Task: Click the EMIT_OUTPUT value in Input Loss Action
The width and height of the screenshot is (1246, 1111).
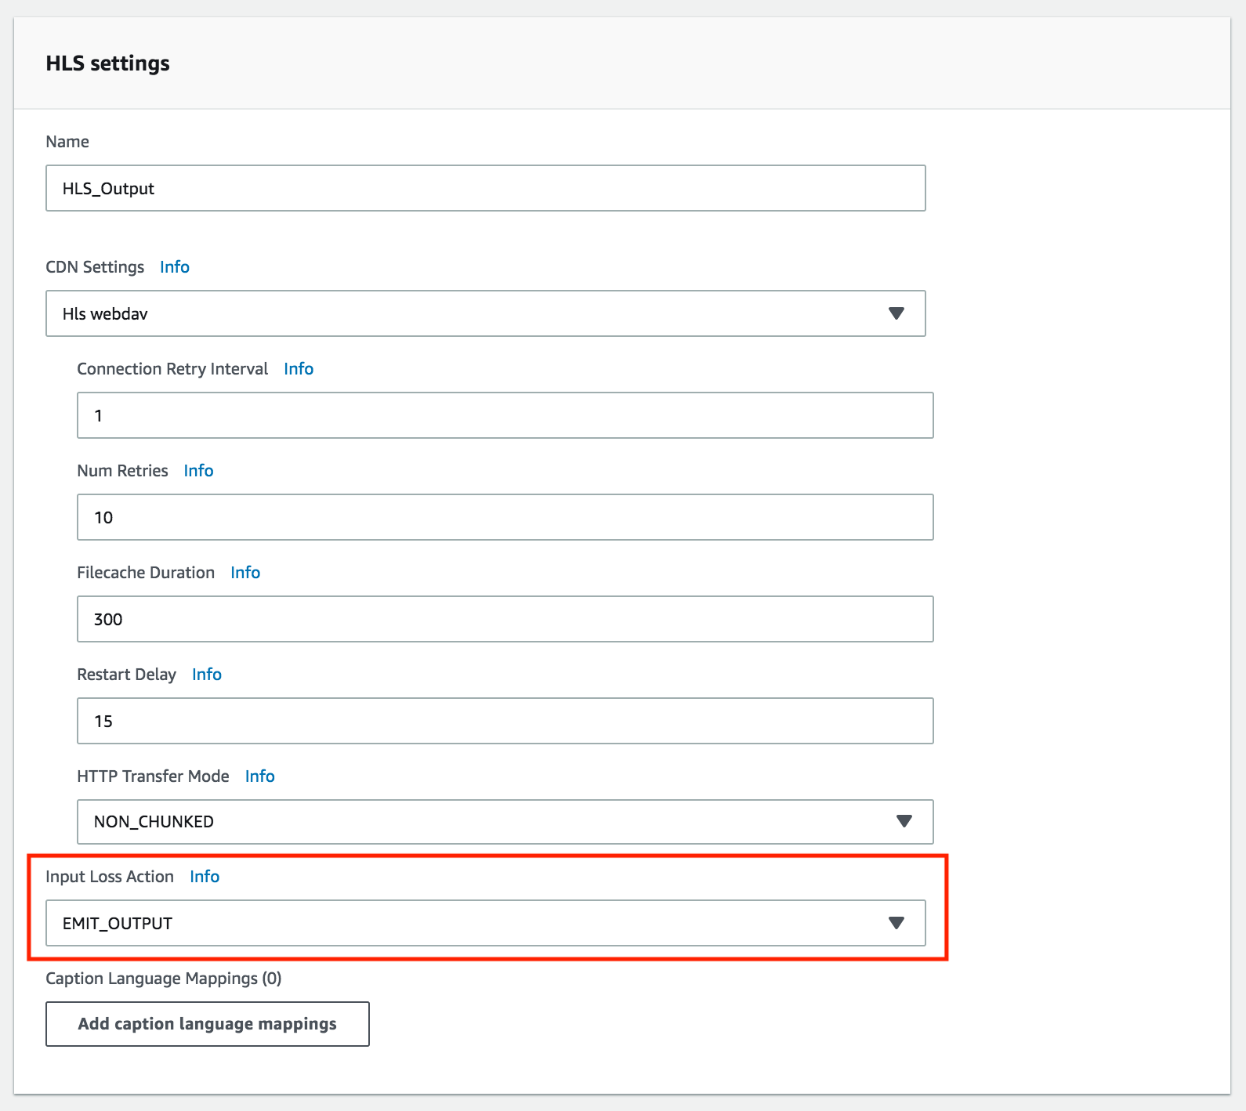Action: pyautogui.click(x=118, y=924)
